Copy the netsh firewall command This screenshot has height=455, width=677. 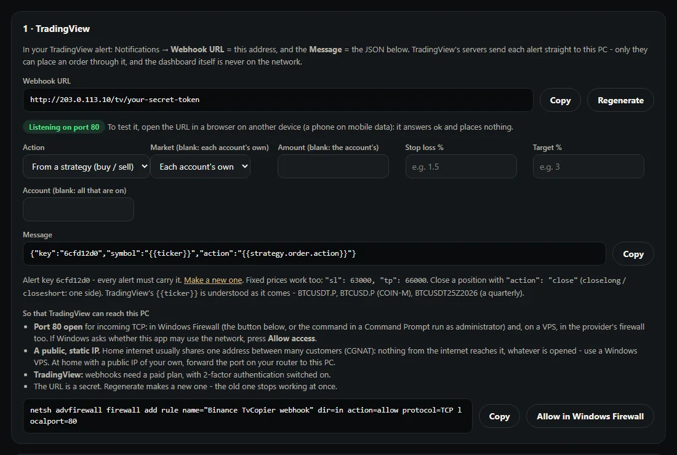pos(499,416)
